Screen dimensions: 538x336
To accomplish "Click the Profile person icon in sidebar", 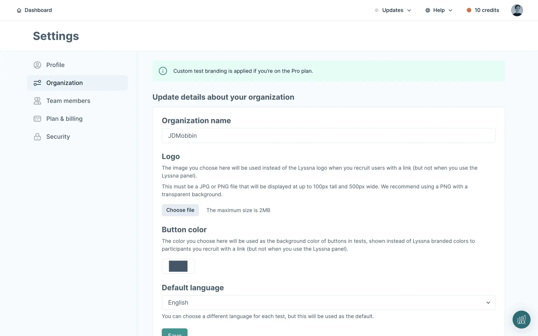I will click(x=37, y=65).
